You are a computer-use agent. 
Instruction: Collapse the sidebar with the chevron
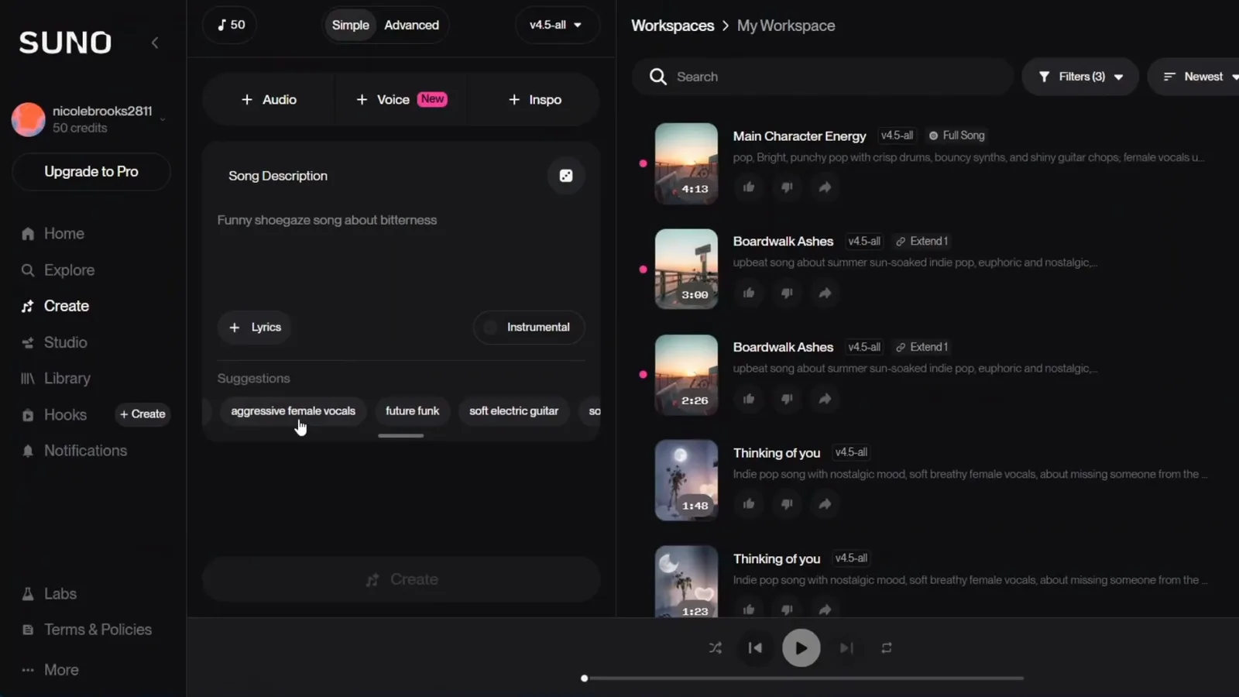click(x=155, y=43)
